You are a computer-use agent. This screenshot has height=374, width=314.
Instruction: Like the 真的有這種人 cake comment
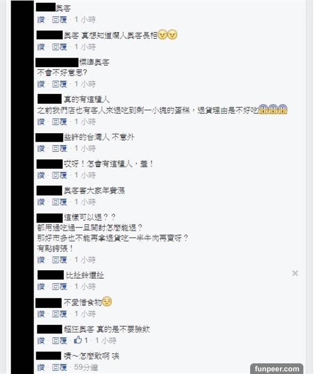point(41,121)
